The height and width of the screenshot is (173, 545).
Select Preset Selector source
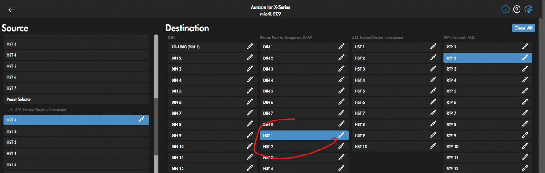click(76, 99)
